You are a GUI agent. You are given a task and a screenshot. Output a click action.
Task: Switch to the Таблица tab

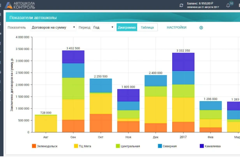pyautogui.click(x=147, y=28)
